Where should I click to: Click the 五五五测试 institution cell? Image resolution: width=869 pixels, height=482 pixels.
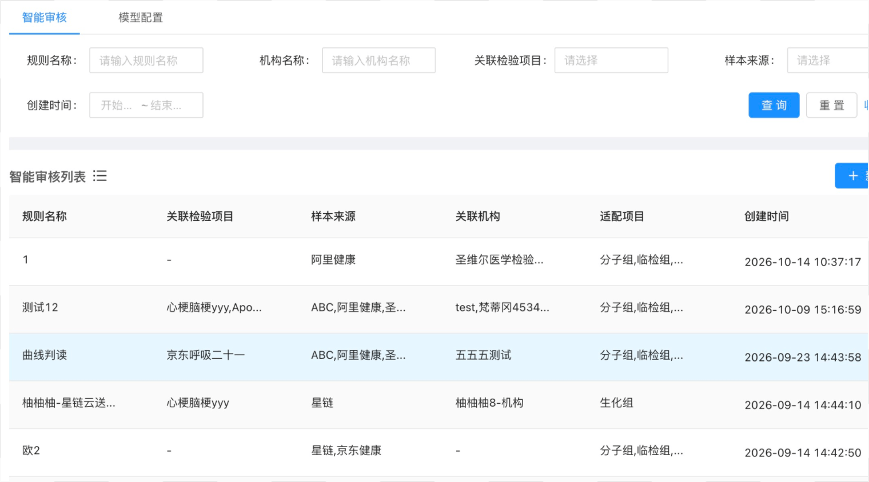click(484, 355)
